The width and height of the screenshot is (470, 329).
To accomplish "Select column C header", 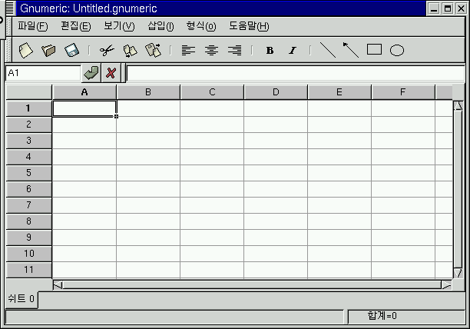I will [x=212, y=92].
